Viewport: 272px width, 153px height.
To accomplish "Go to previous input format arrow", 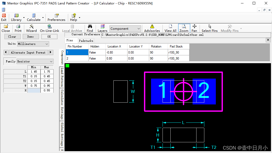I will click(6, 52).
